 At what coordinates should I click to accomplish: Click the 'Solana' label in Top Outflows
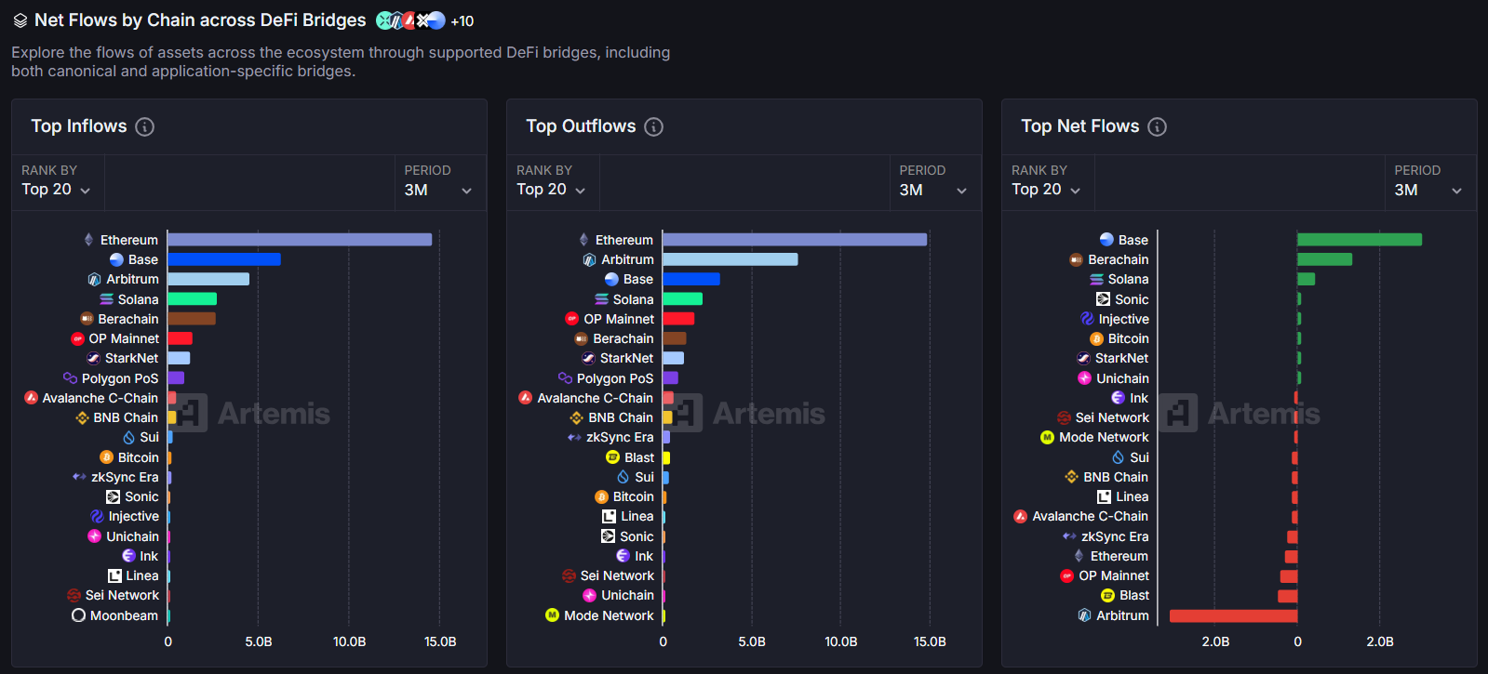tap(634, 299)
